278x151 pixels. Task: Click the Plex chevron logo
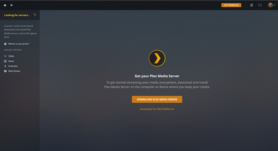157,58
